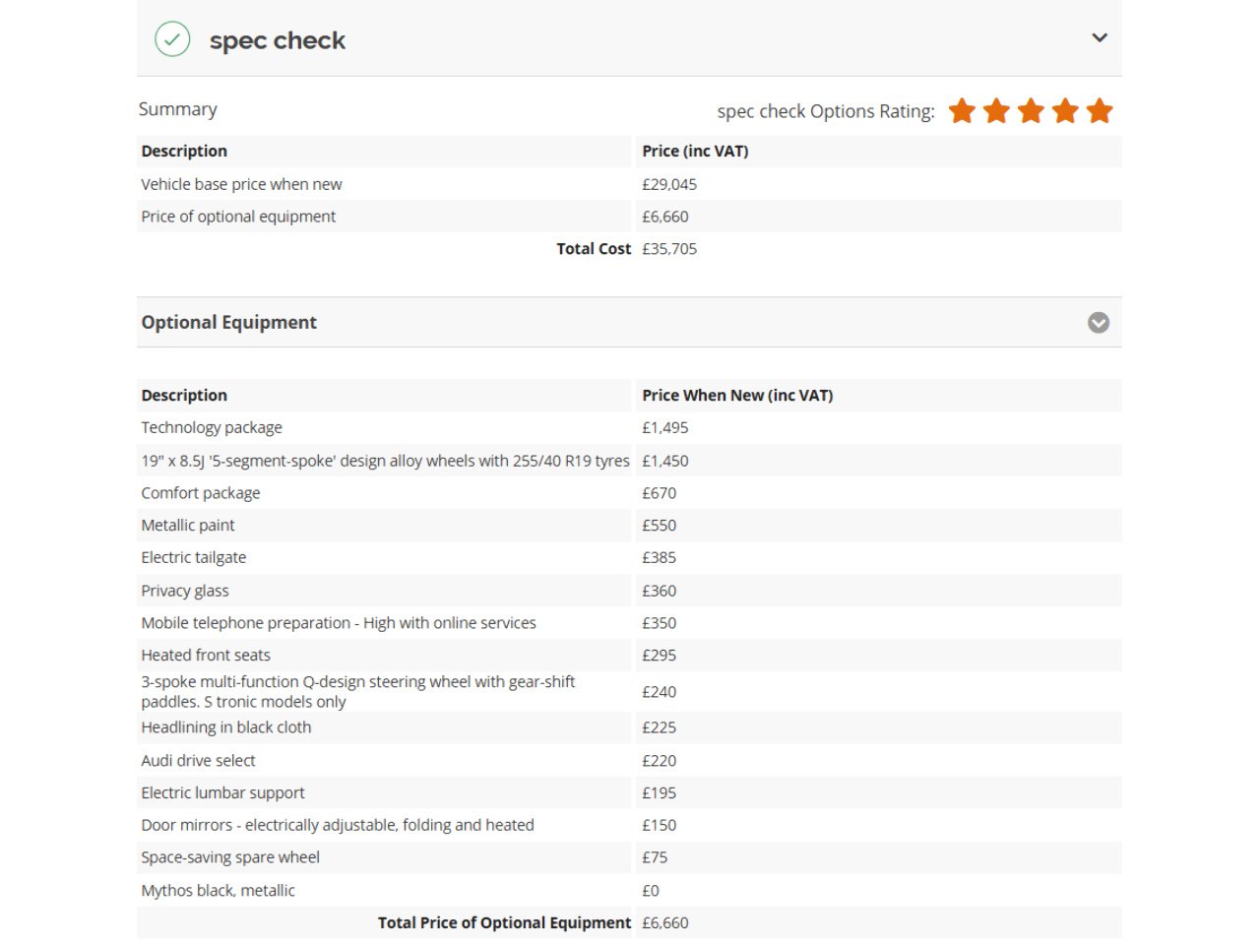Click the Price (inc VAT) column header
This screenshot has height=945, width=1260.
[x=695, y=152]
